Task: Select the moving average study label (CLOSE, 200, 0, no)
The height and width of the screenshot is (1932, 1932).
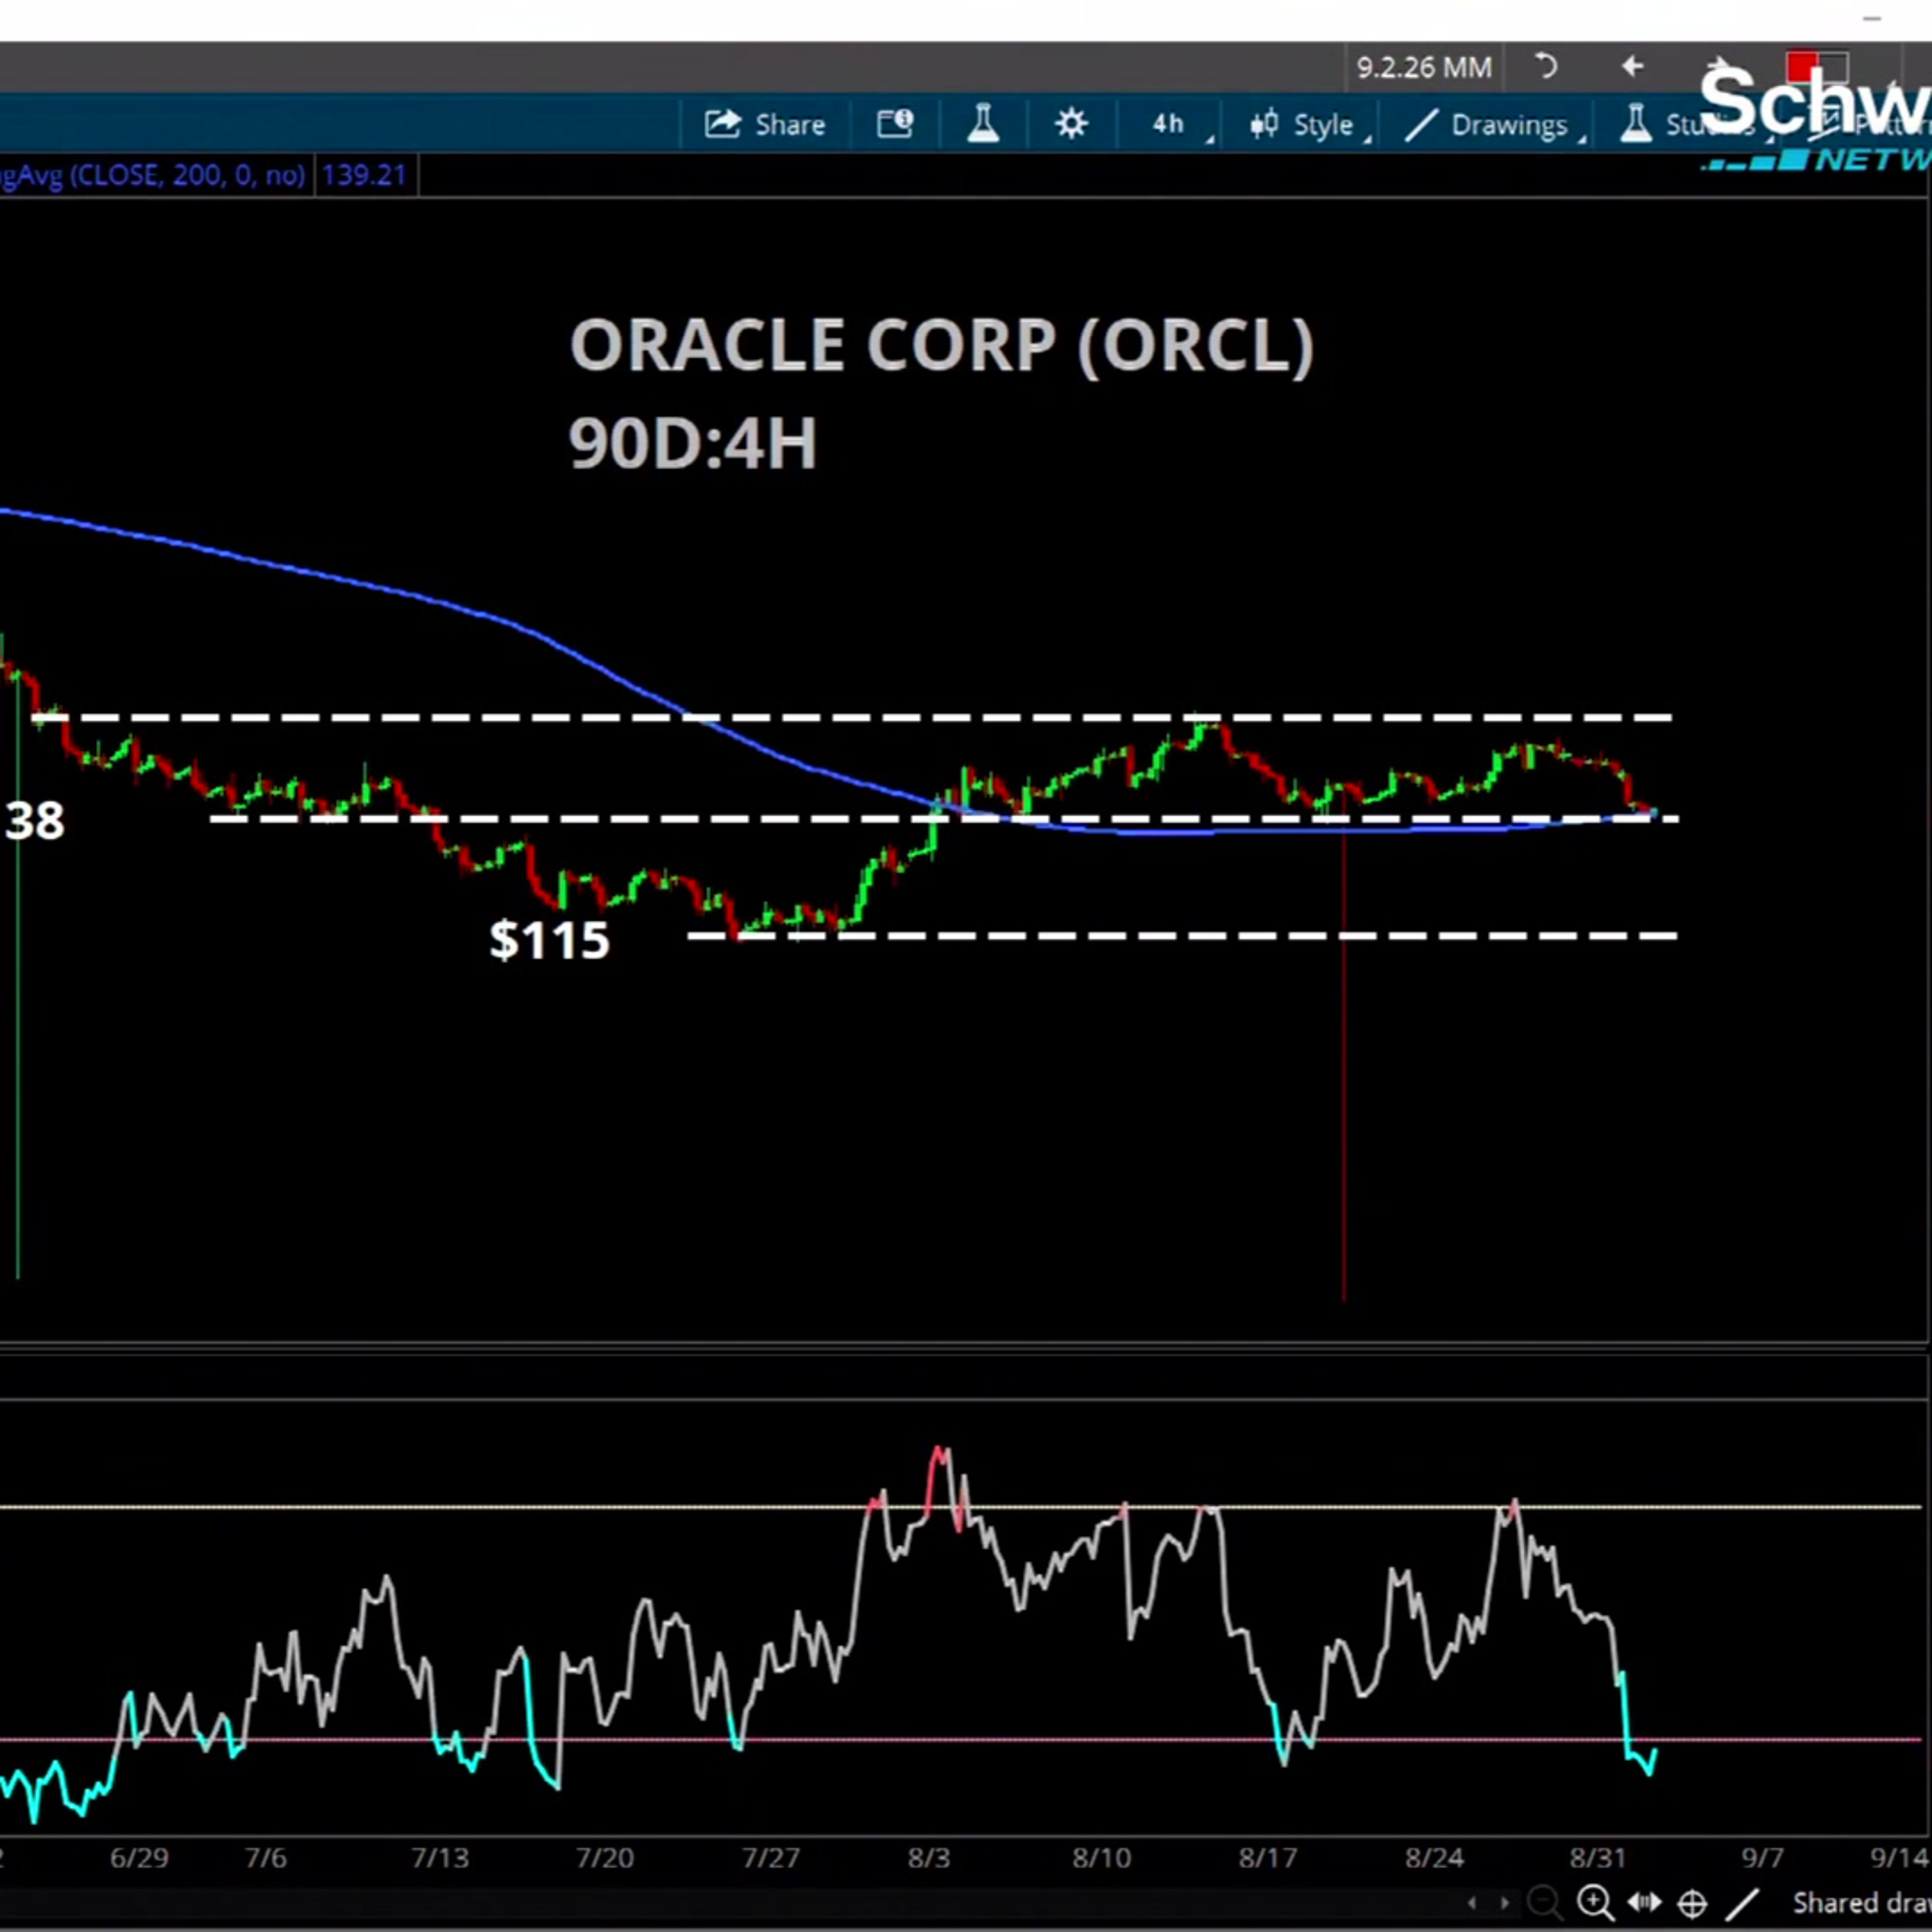Action: (x=153, y=176)
